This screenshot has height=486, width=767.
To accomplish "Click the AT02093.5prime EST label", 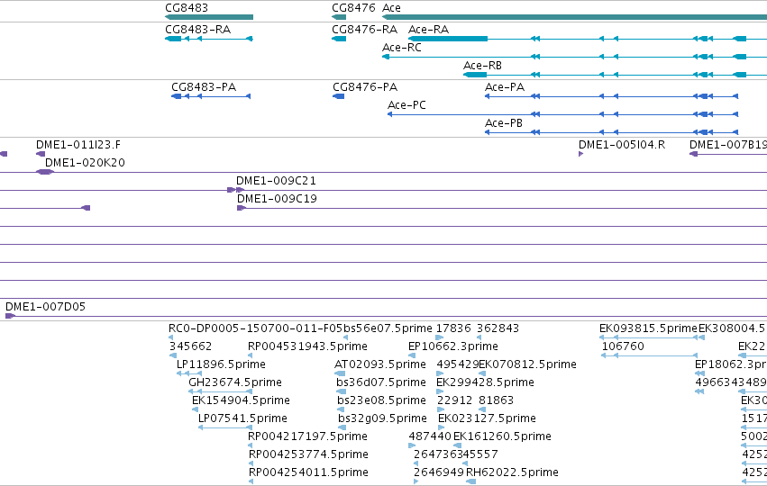I will click(x=380, y=364).
